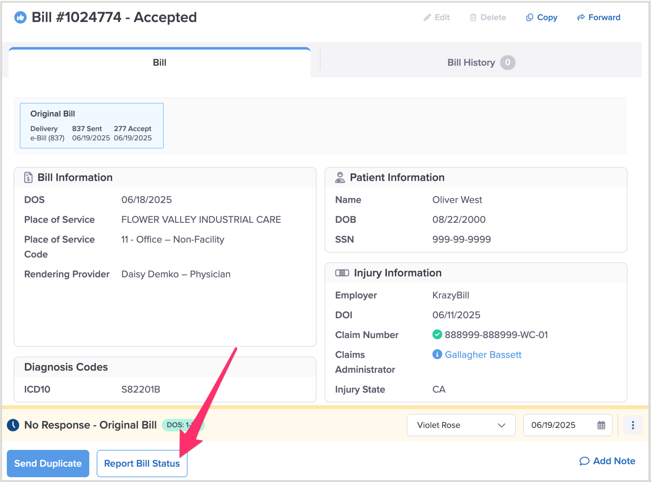Click the green claim number verified checkmark

click(437, 335)
